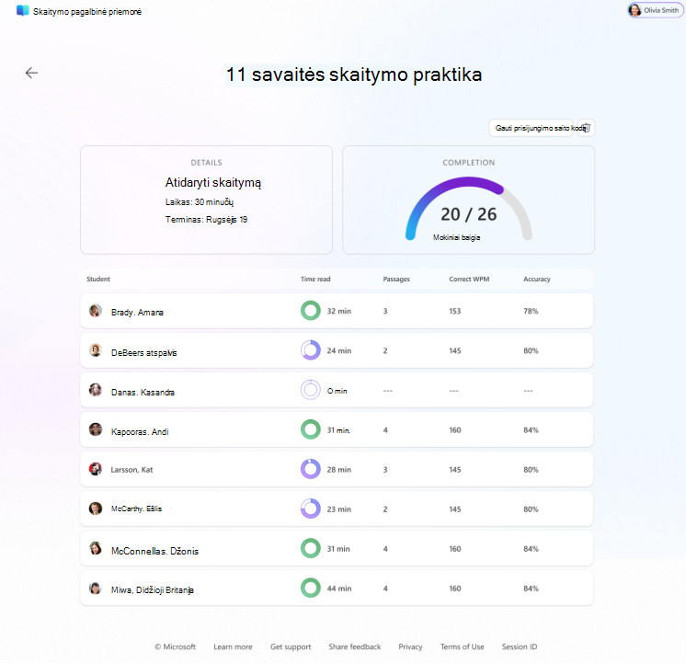This screenshot has height=663, width=686.
Task: Select the 'McCarthy, Ešlis' name
Action: tap(136, 509)
